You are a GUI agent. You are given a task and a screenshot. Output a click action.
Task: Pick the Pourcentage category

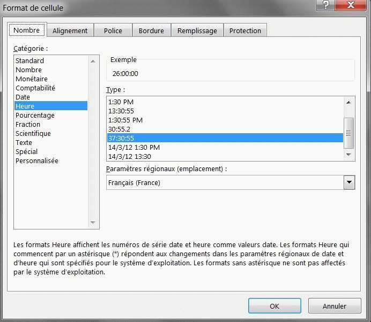click(50, 115)
